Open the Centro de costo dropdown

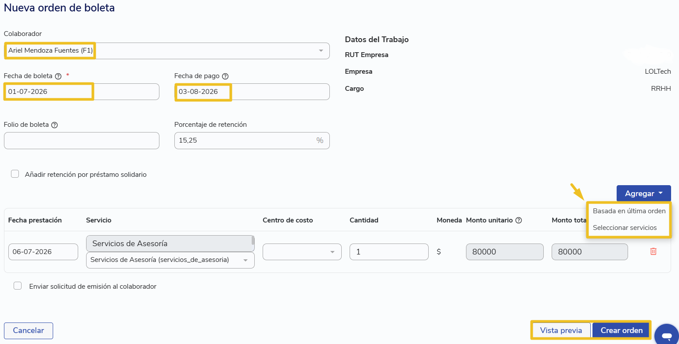coord(302,252)
